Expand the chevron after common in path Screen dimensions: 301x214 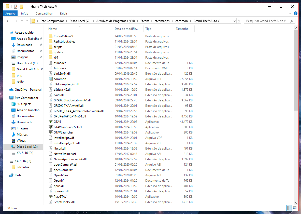191,21
